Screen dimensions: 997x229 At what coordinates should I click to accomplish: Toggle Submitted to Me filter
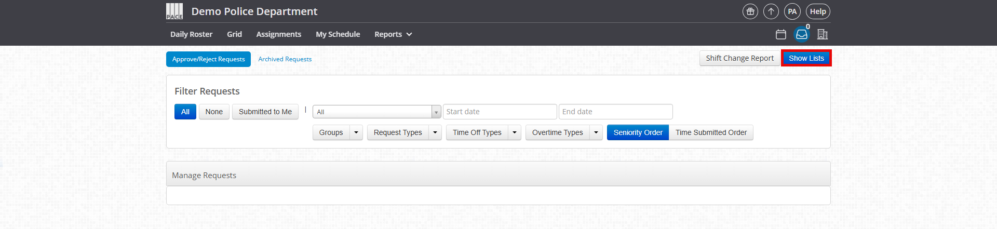[265, 112]
